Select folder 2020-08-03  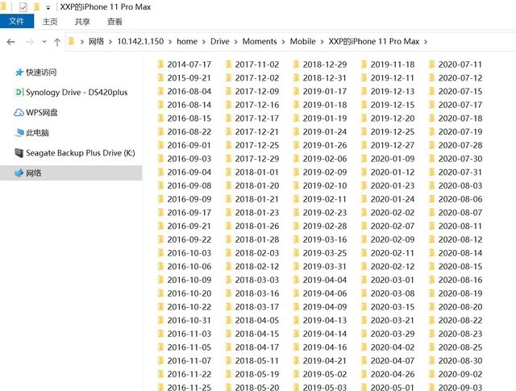[460, 185]
